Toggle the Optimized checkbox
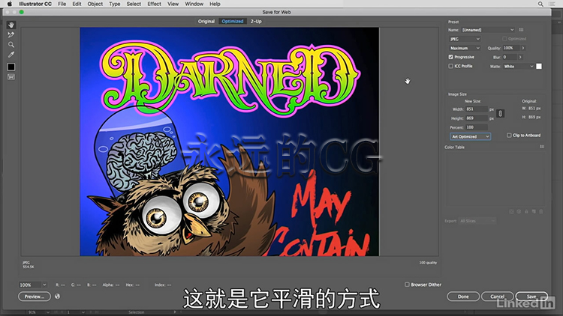563x316 pixels. pos(504,39)
